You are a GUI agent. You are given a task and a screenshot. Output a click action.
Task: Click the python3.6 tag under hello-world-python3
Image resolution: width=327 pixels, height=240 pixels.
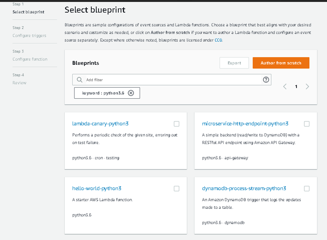(82, 215)
